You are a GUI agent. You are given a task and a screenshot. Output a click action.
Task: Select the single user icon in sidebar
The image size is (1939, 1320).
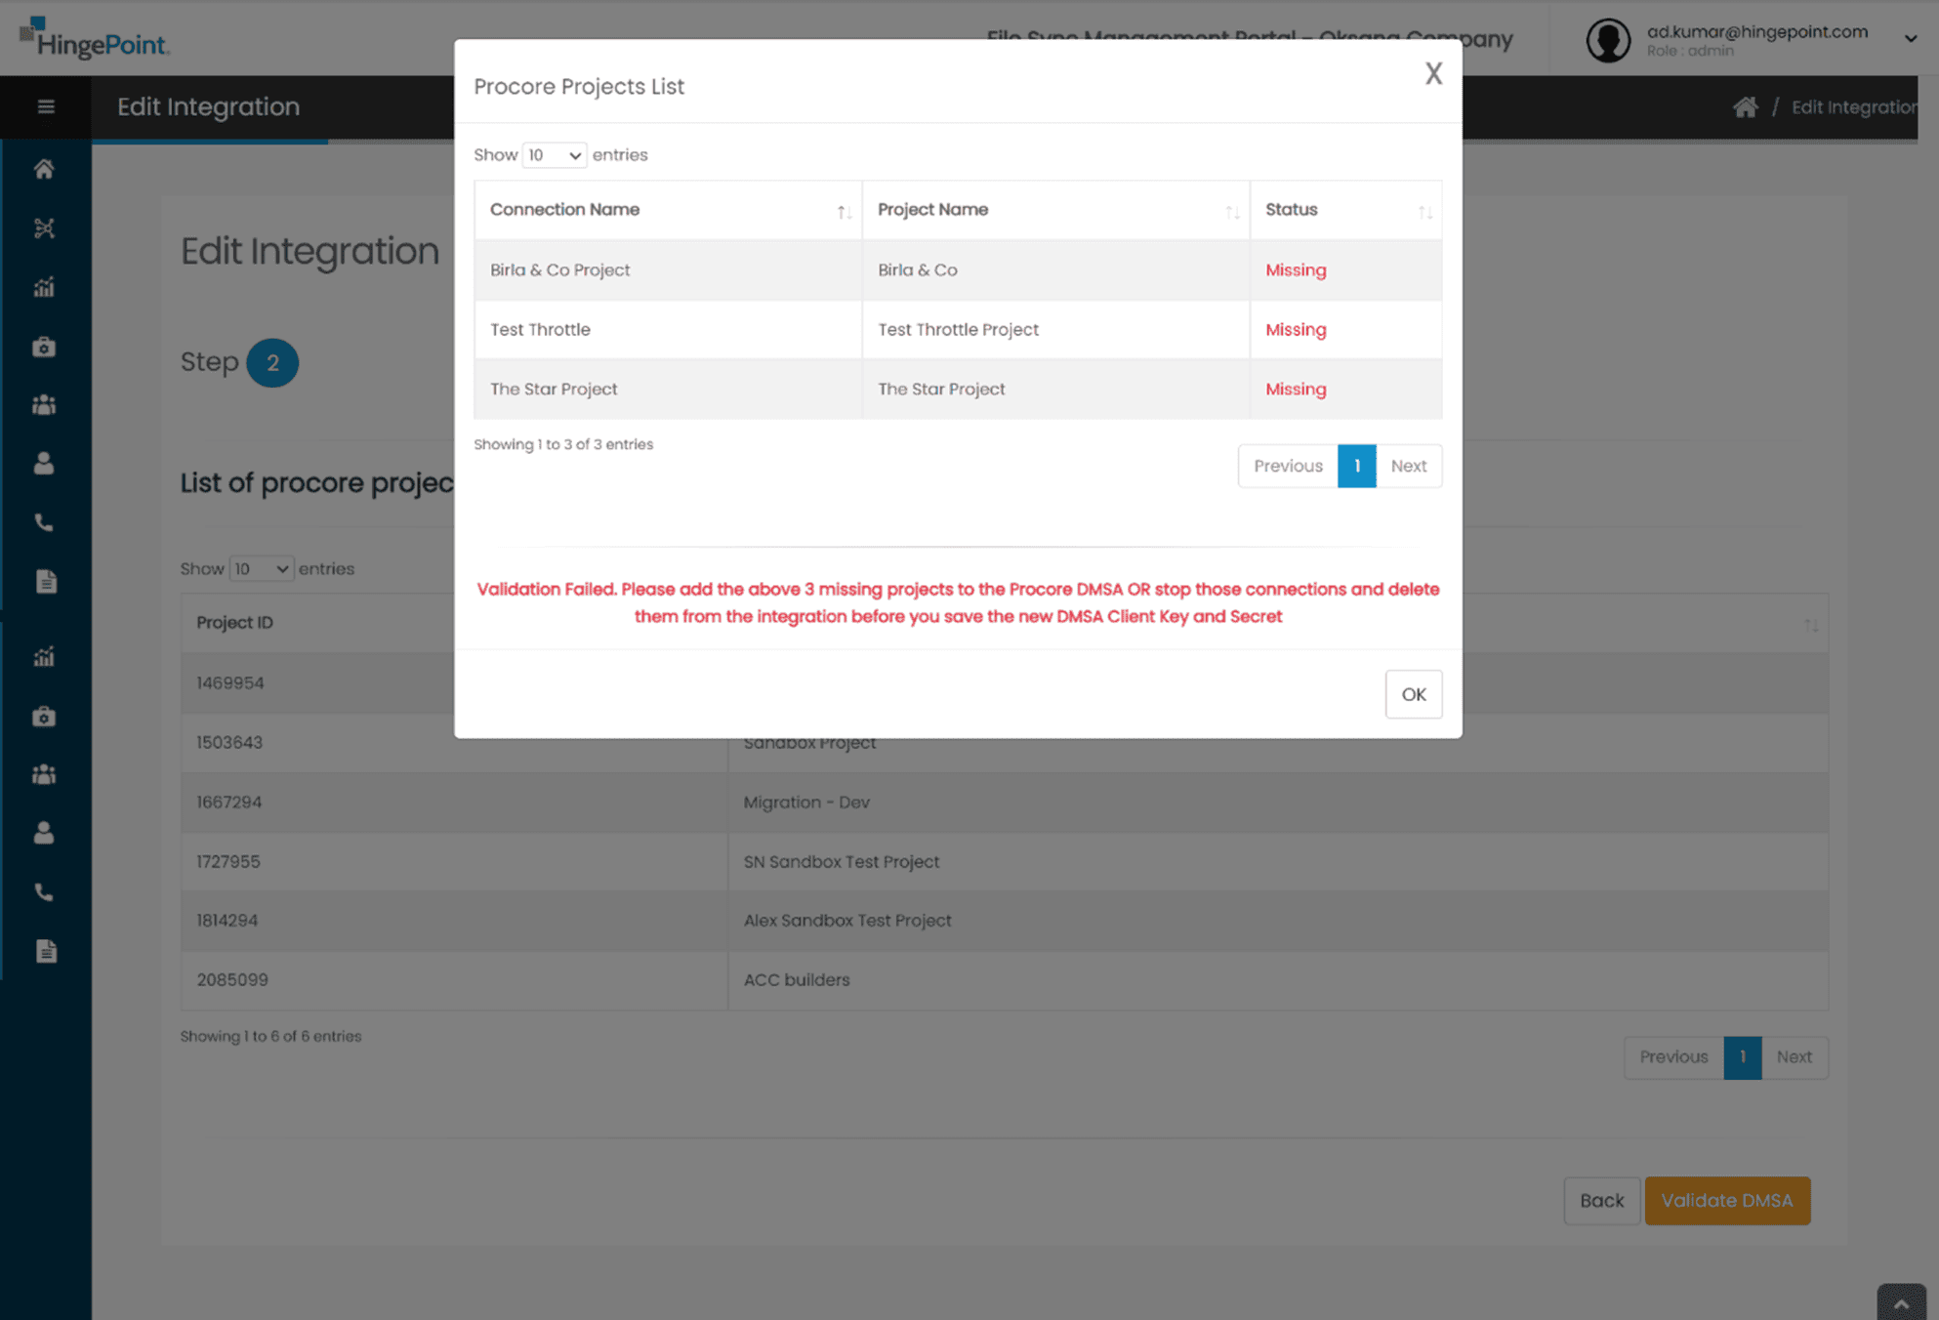pos(44,463)
